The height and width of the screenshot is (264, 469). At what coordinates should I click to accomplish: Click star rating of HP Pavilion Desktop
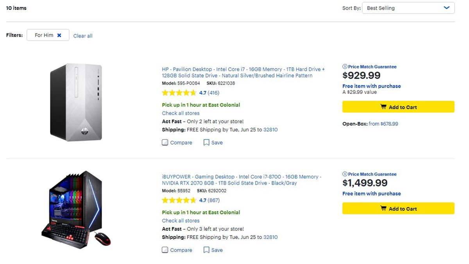point(179,93)
